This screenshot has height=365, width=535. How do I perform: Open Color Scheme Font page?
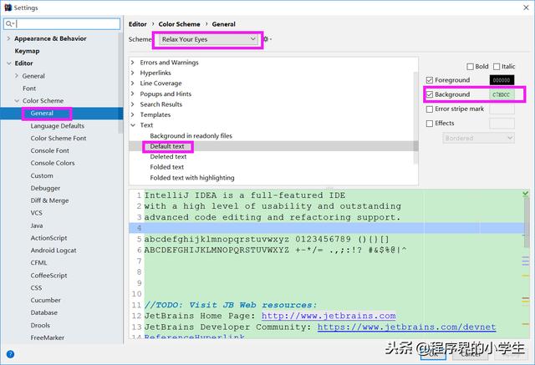point(59,138)
